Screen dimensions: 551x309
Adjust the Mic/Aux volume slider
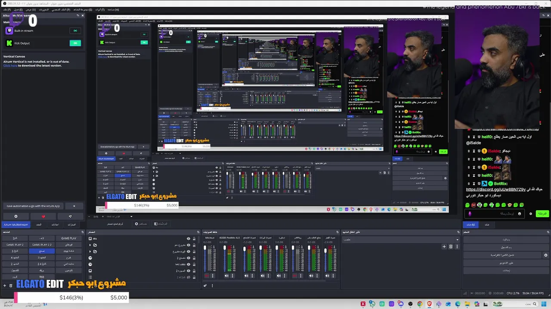click(x=205, y=258)
